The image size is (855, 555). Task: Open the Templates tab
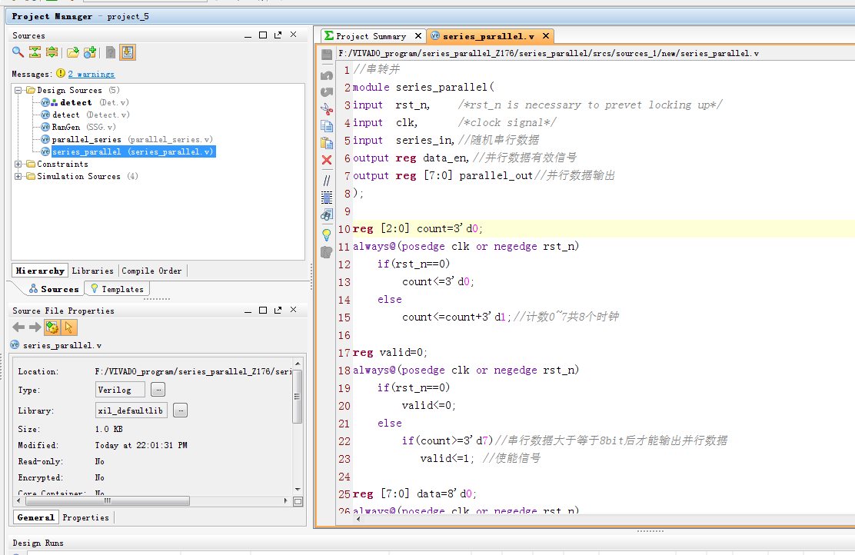coord(117,289)
